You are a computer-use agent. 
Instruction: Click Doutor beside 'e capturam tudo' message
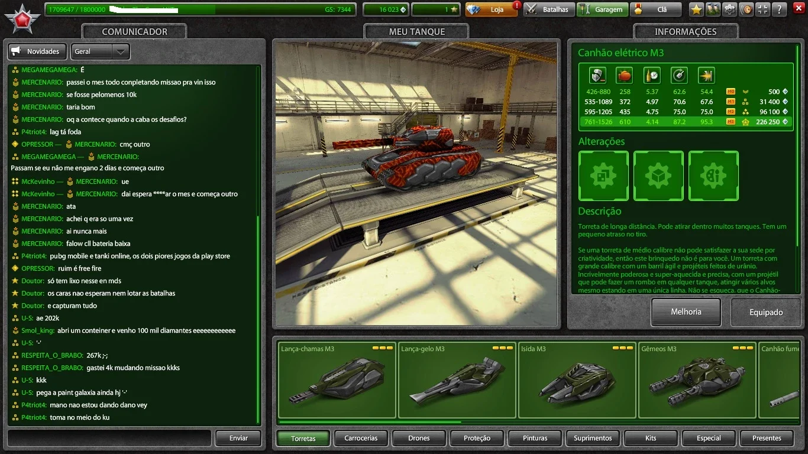33,306
